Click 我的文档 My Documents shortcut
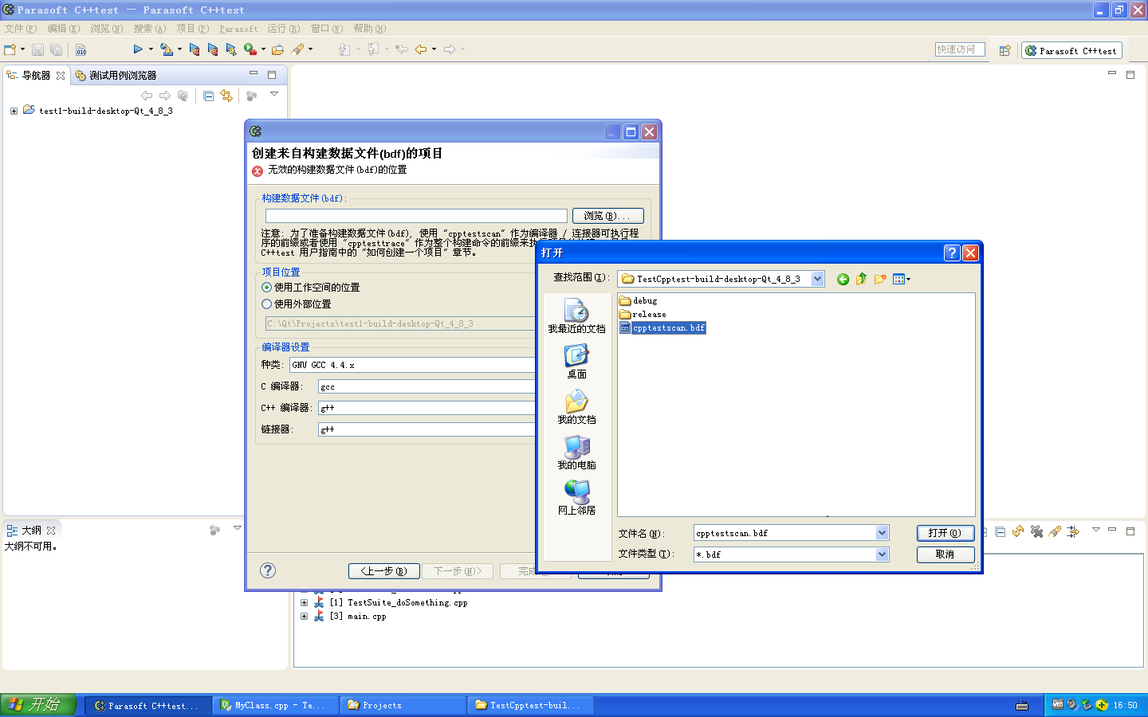Image resolution: width=1148 pixels, height=717 pixels. point(576,406)
